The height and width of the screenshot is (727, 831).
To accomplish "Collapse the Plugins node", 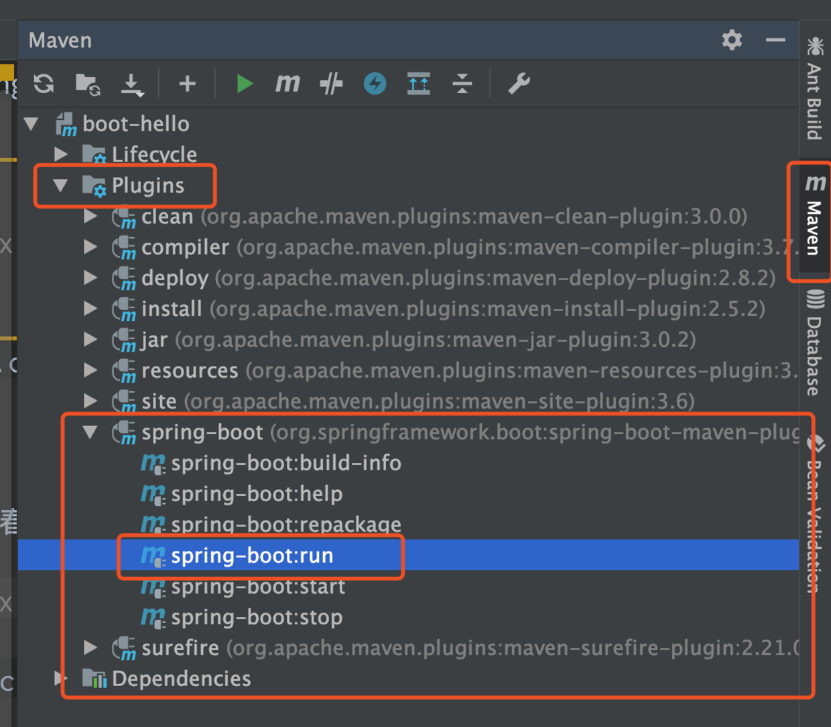I will coord(61,186).
